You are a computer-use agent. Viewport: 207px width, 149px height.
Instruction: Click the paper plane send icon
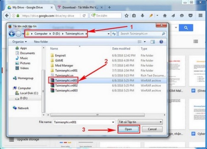pos(173,16)
